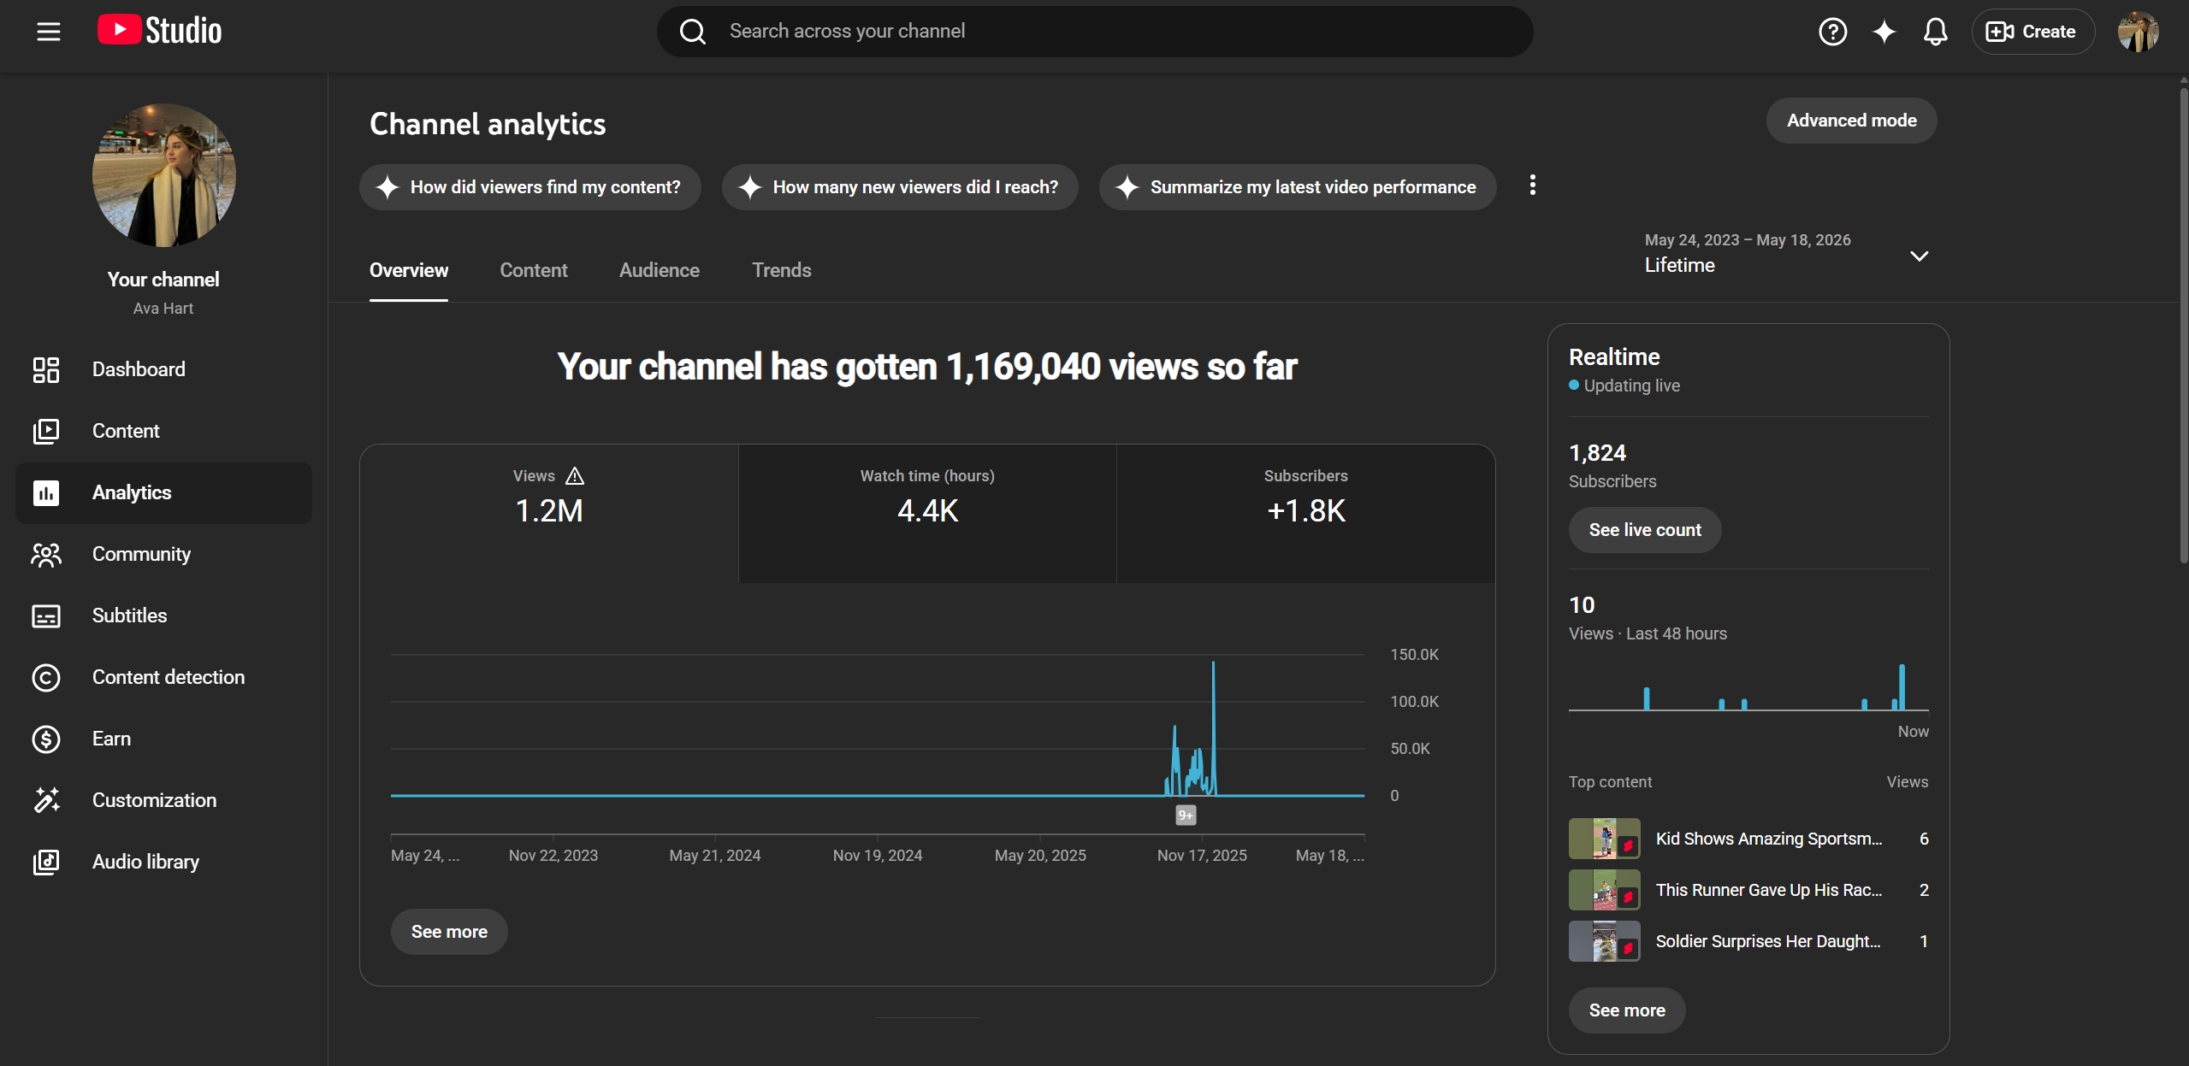Open the account avatar menu

(x=2138, y=32)
